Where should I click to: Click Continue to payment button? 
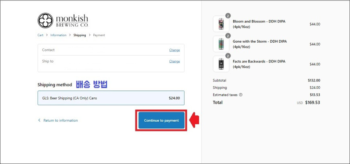(161, 120)
